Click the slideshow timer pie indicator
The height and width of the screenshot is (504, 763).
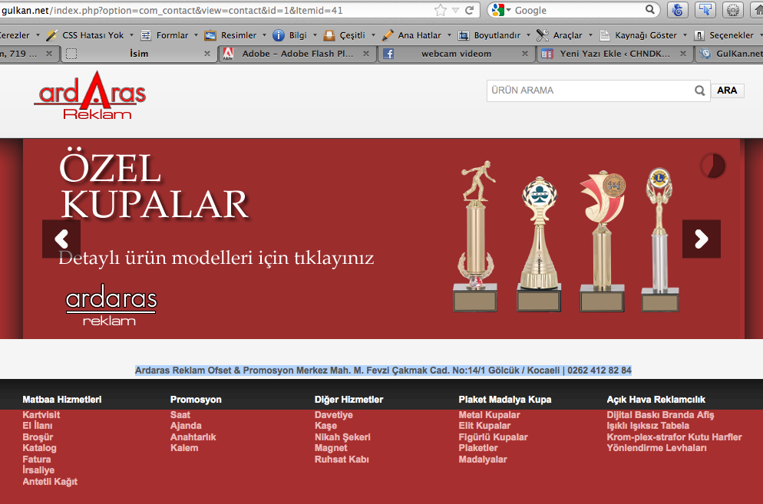[713, 166]
